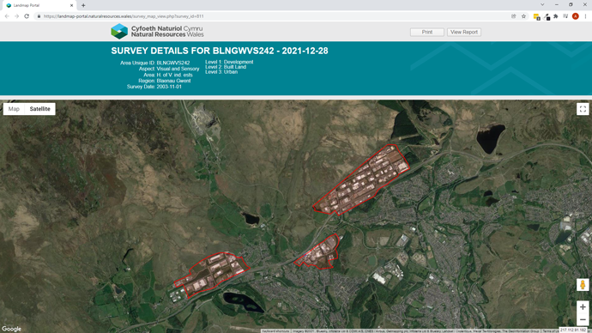Open a new browser tab

coord(83,5)
